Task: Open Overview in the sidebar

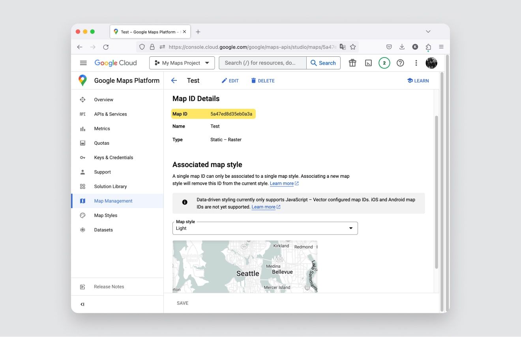Action: point(117,100)
